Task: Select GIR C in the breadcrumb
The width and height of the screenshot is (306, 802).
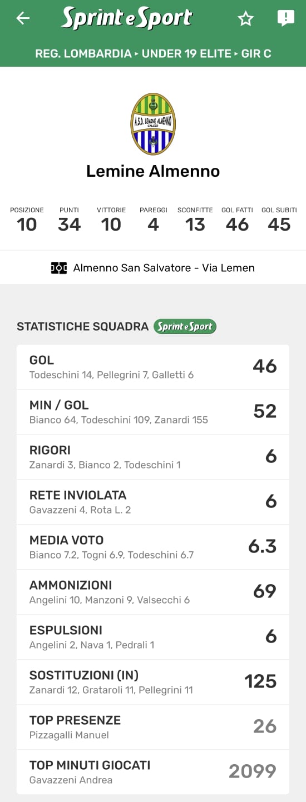Action: point(256,54)
